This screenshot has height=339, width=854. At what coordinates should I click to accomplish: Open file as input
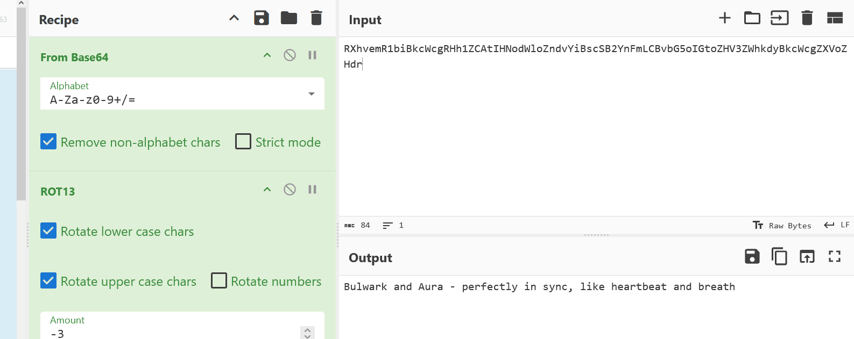pyautogui.click(x=779, y=18)
